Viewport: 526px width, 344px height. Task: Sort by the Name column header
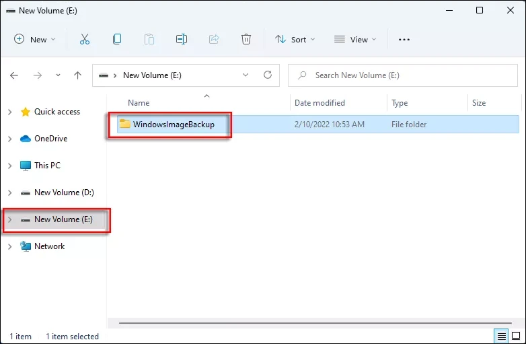pyautogui.click(x=139, y=103)
